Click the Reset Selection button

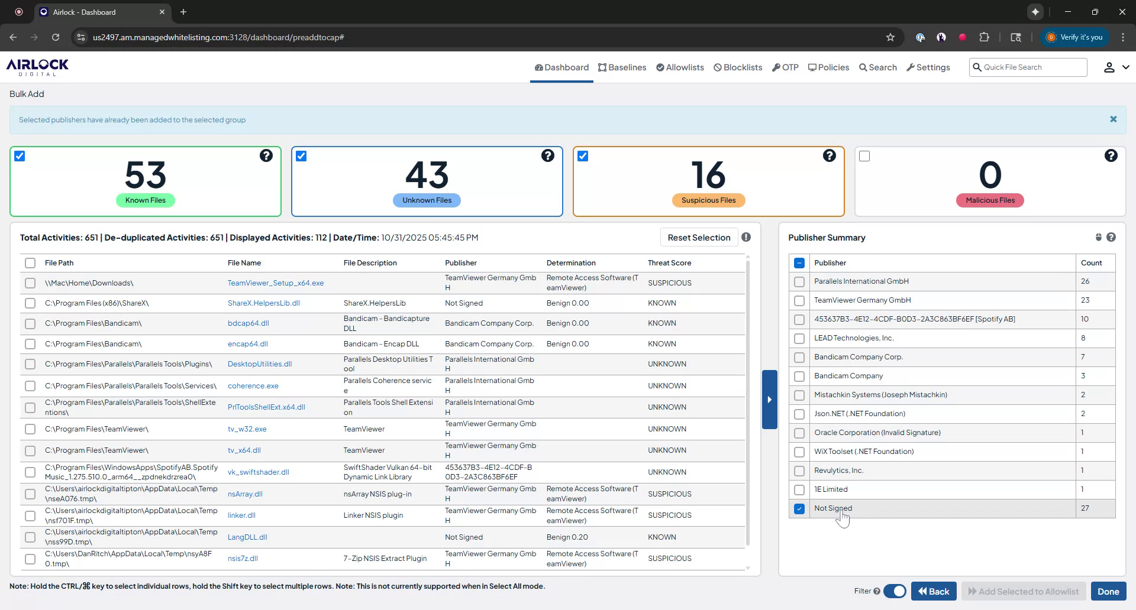(x=699, y=238)
